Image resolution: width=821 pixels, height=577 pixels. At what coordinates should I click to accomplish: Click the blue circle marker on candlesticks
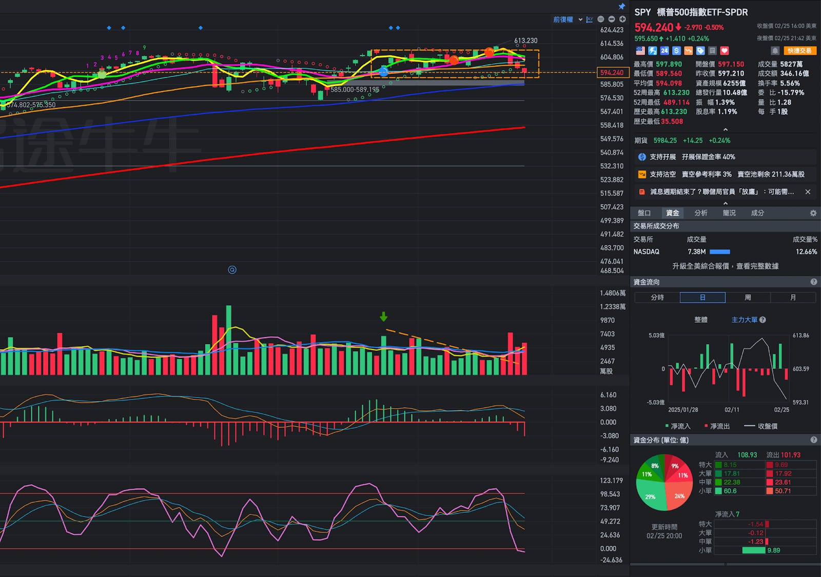pos(383,72)
